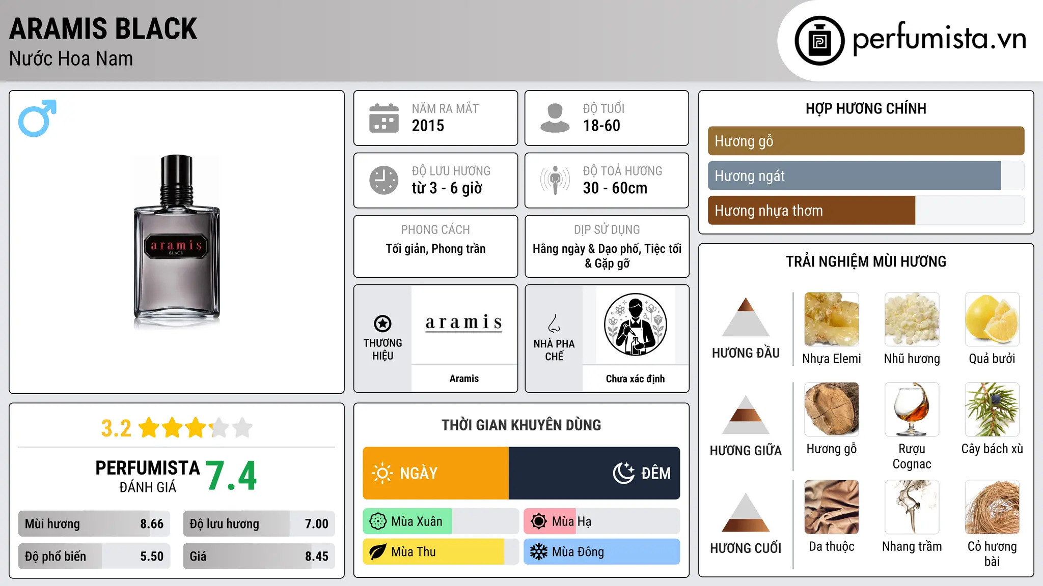Click the Da thuộc leather image
This screenshot has height=586, width=1043.
click(832, 507)
